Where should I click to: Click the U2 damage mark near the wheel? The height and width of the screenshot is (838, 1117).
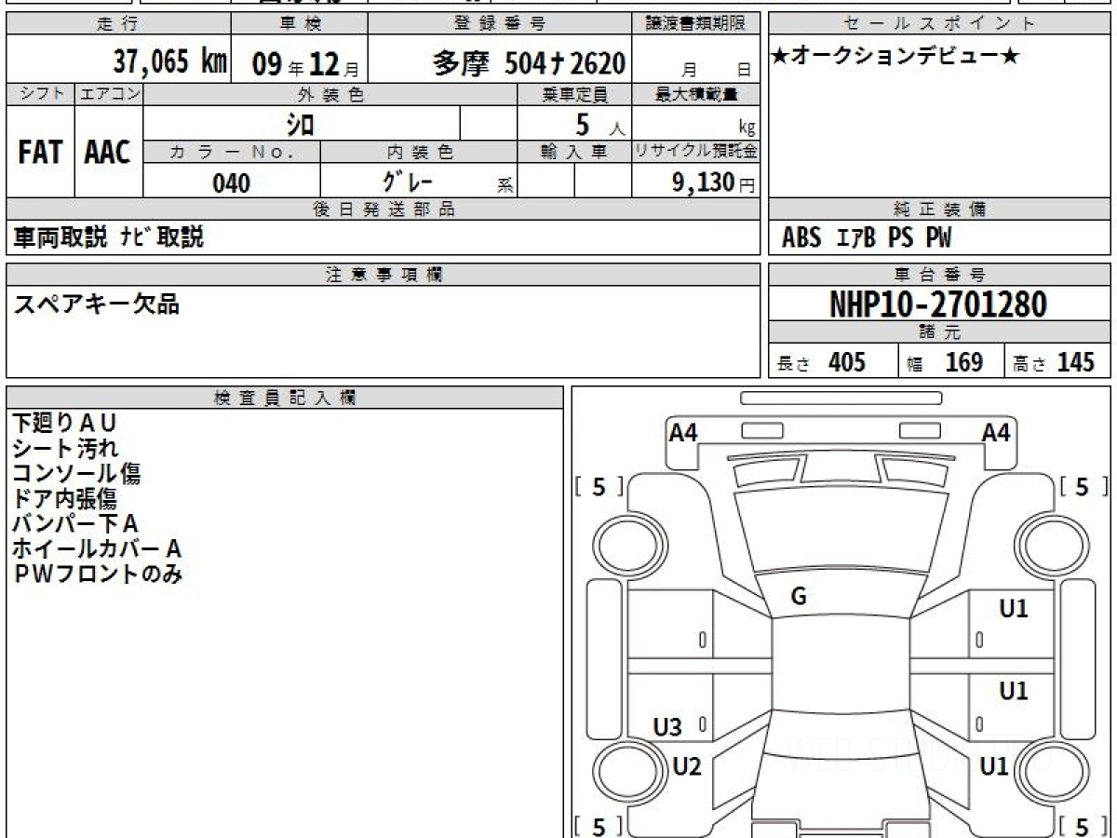click(686, 766)
